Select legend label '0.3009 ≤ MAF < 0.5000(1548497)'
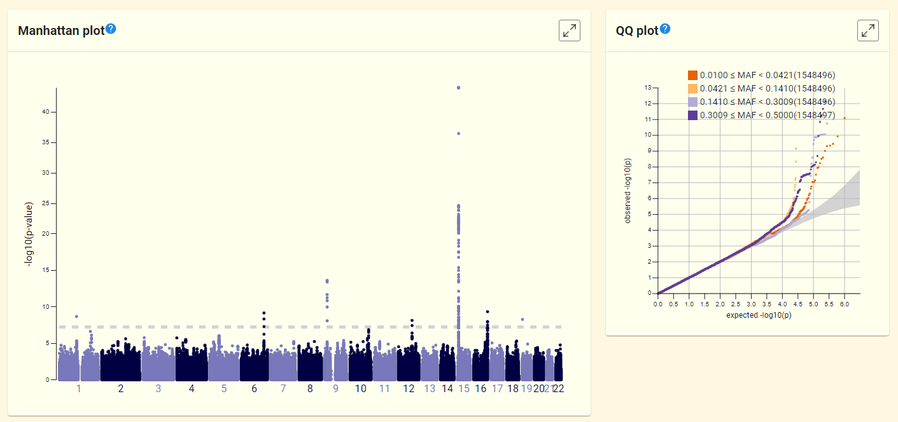The image size is (898, 422). (768, 115)
